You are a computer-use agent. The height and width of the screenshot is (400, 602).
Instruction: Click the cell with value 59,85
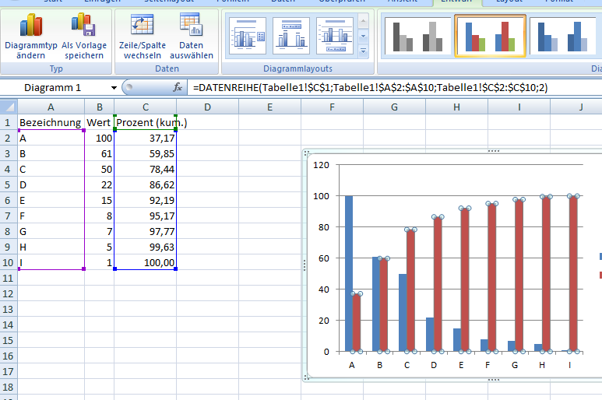(146, 154)
